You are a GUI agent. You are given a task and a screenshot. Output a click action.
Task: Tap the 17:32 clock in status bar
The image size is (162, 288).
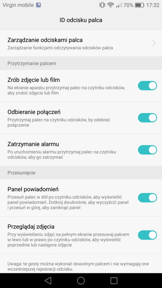(x=153, y=5)
